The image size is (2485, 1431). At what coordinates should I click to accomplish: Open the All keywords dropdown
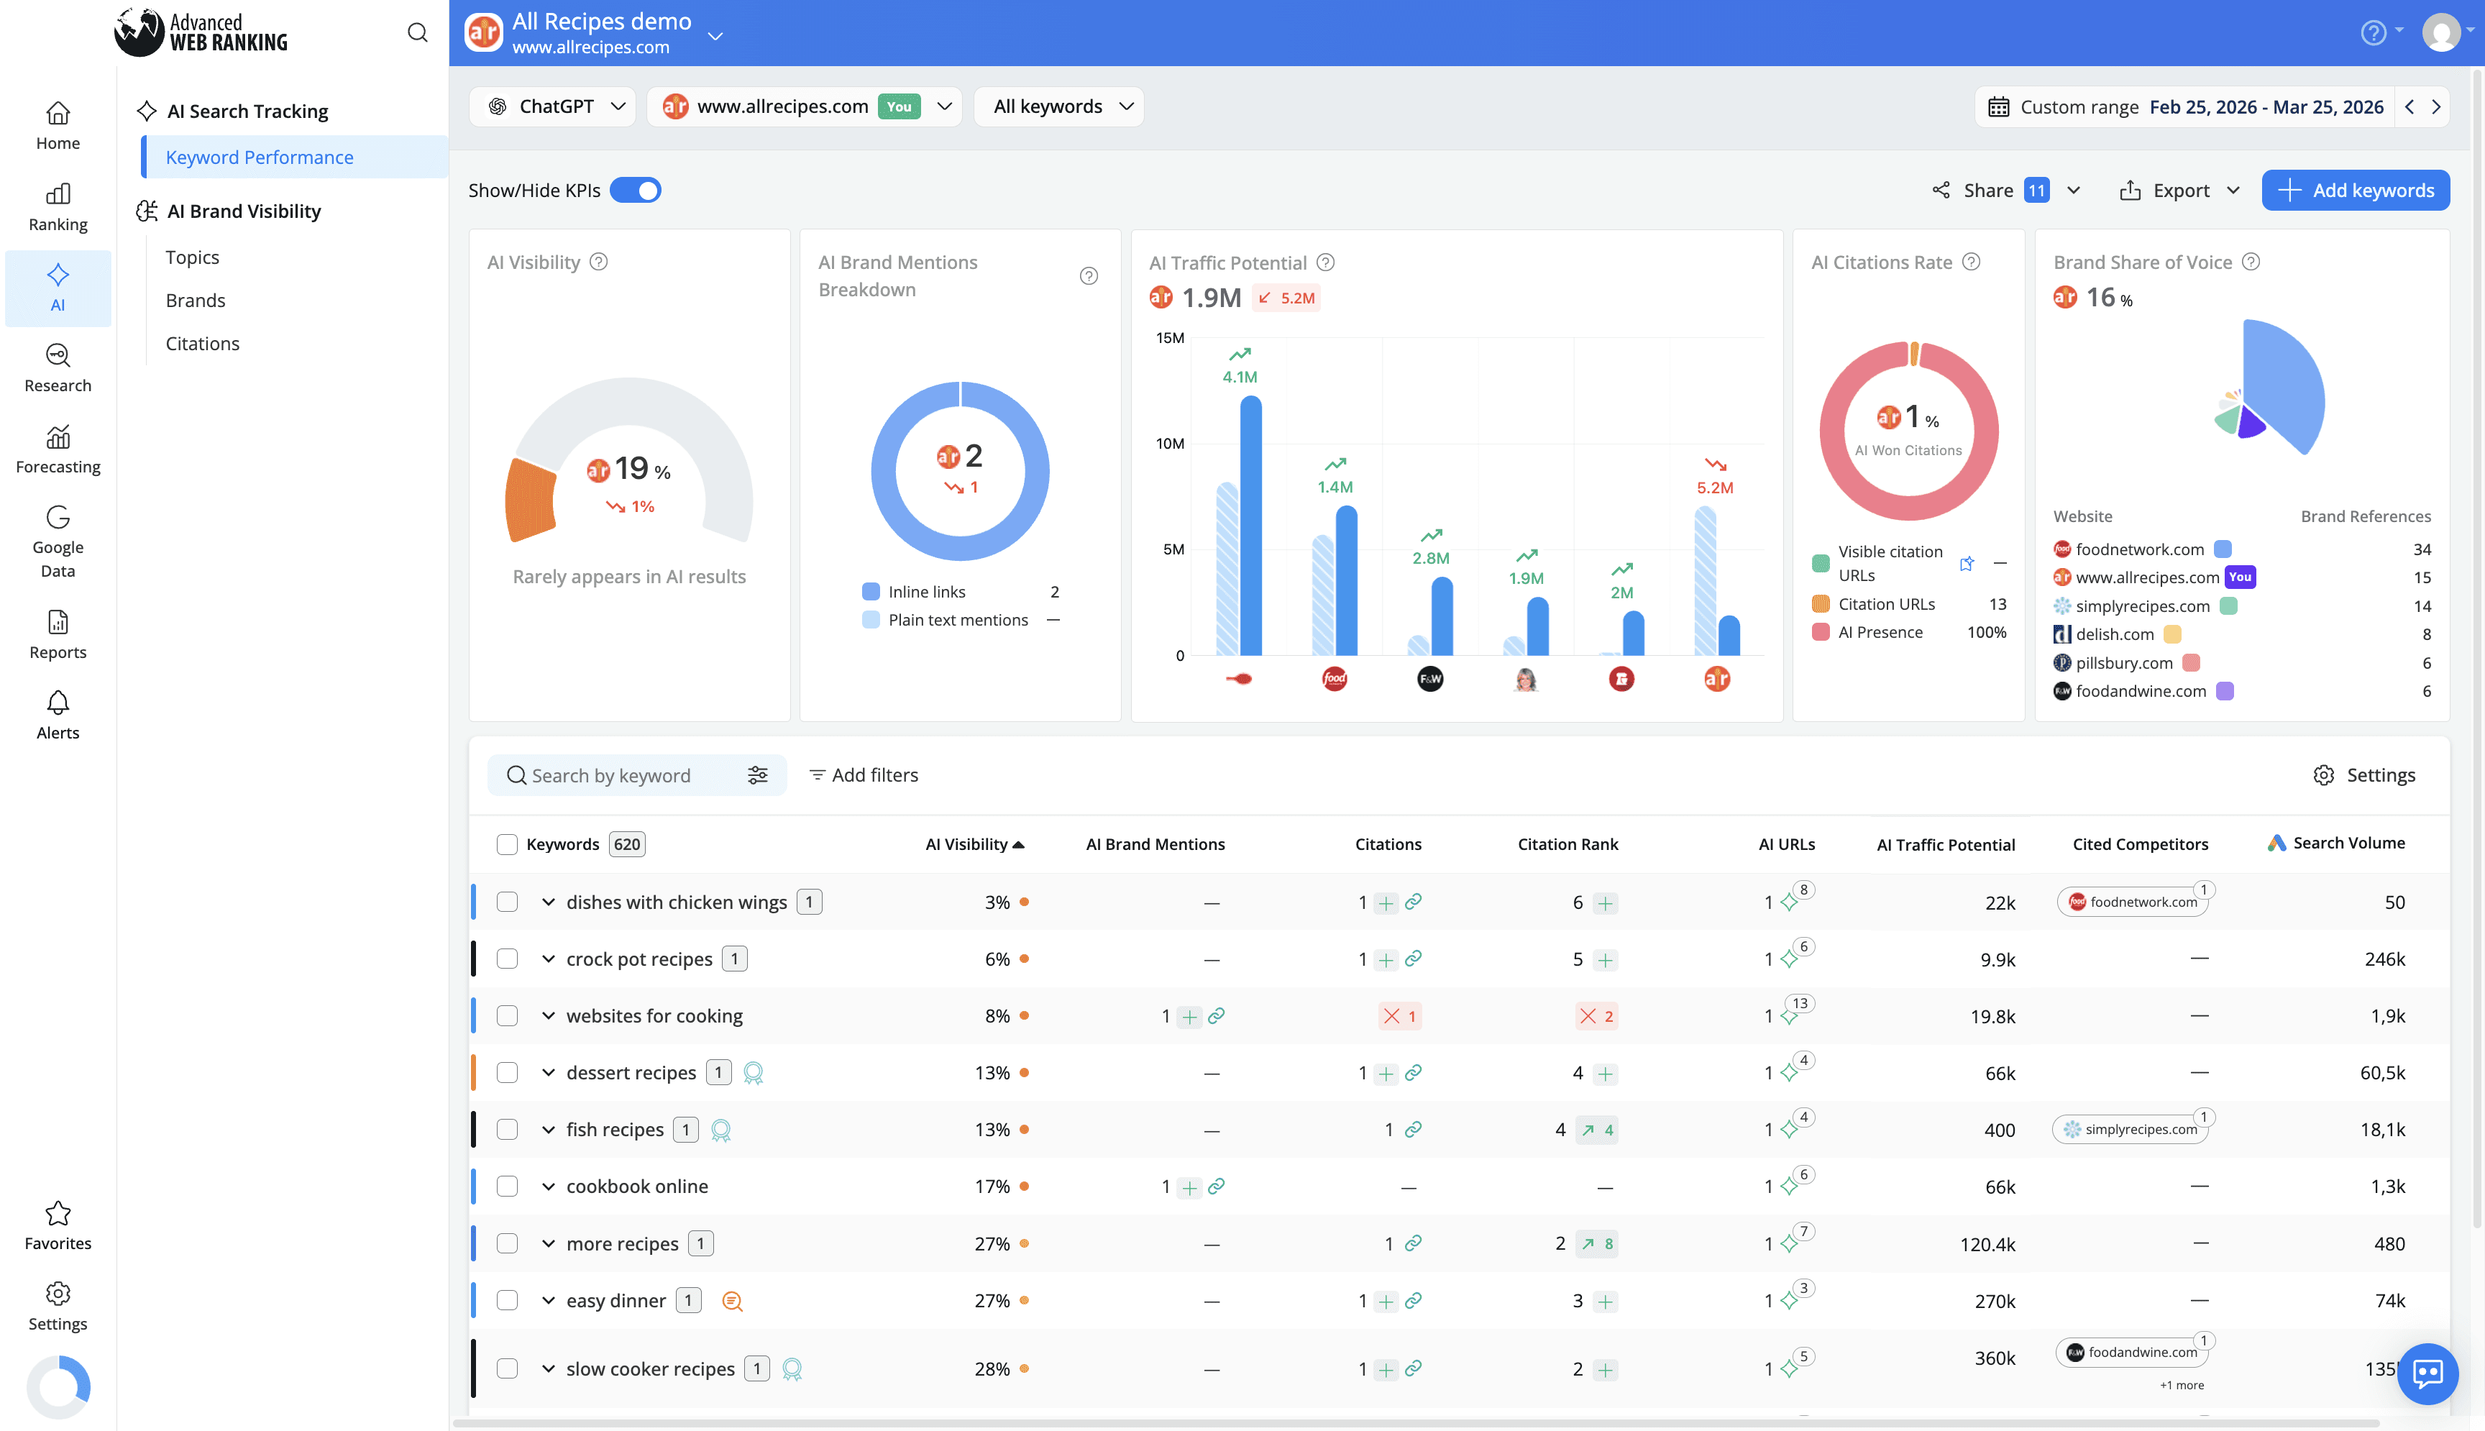[x=1058, y=106]
